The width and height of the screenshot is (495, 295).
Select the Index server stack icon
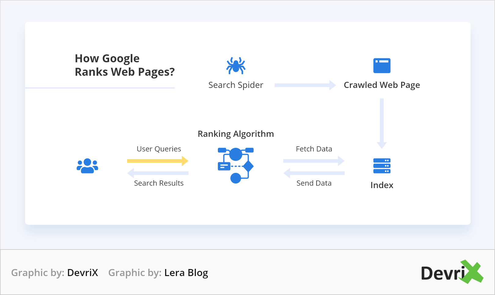382,166
